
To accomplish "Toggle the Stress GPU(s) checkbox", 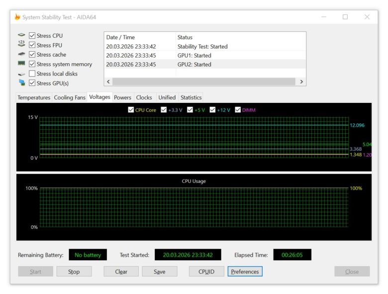I will pos(32,83).
